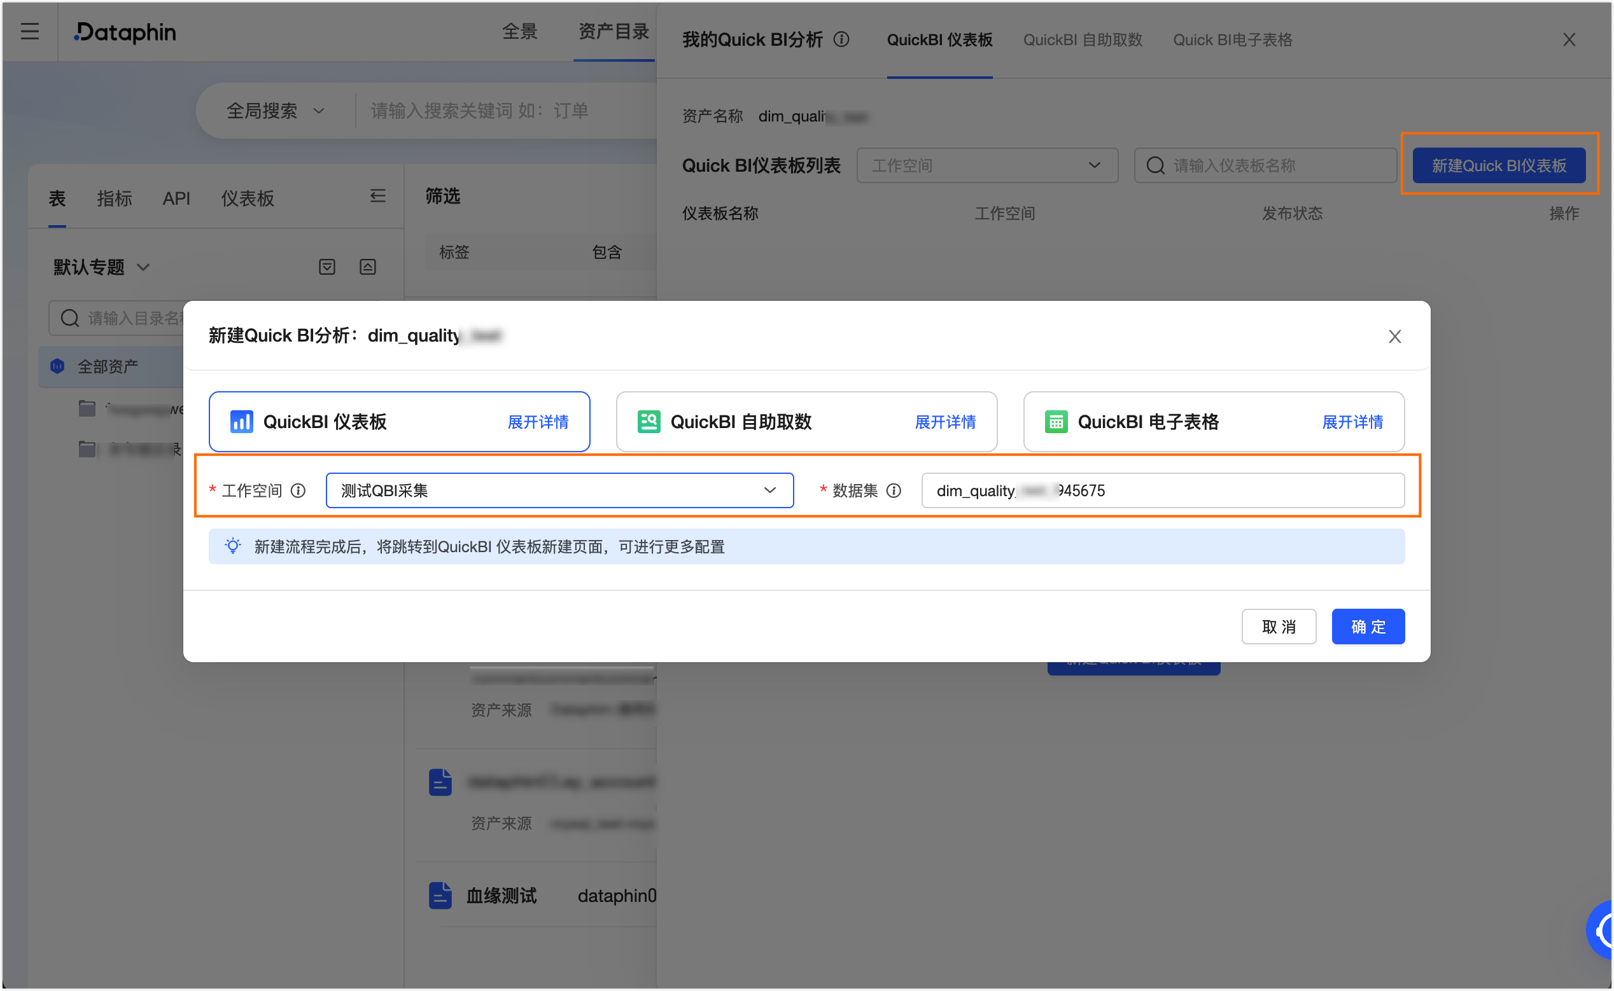Open the 工作空间 filter dropdown in dashboard list
The width and height of the screenshot is (1614, 991).
(986, 165)
